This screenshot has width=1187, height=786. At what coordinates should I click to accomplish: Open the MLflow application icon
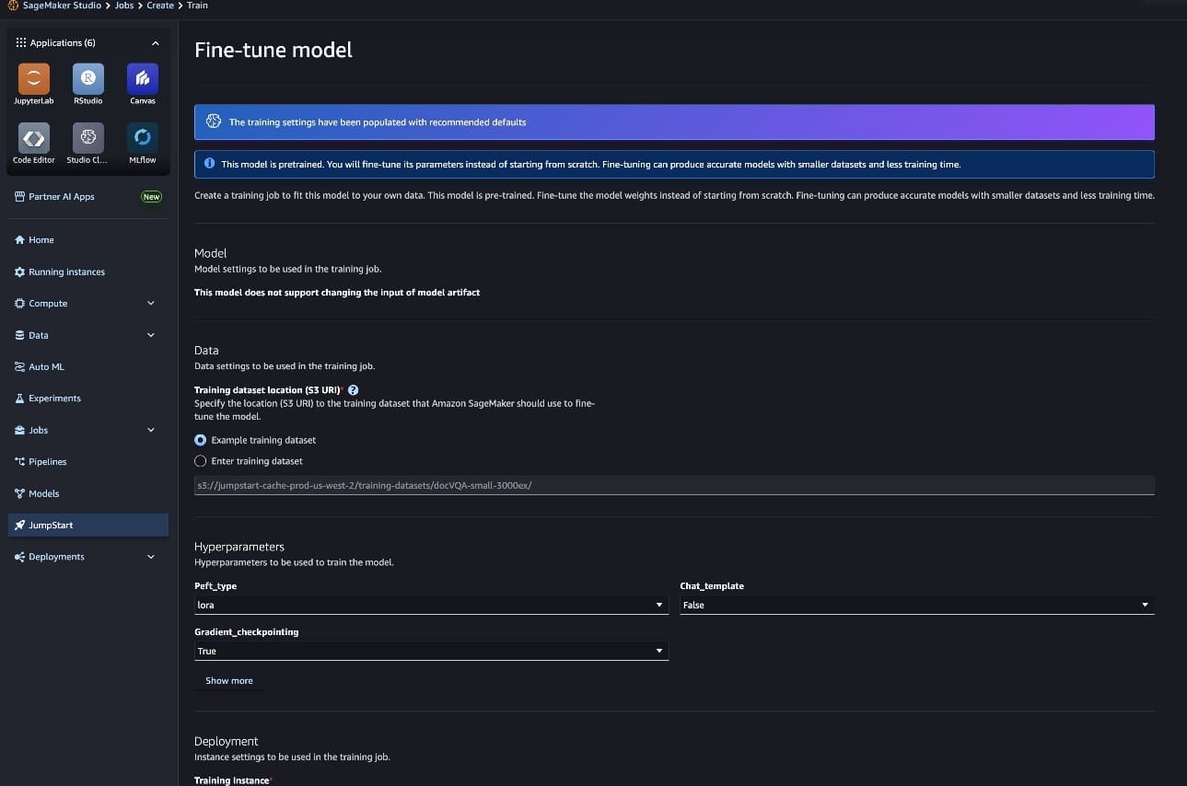(x=143, y=138)
